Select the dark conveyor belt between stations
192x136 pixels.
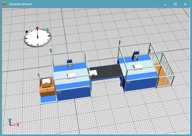click(106, 72)
